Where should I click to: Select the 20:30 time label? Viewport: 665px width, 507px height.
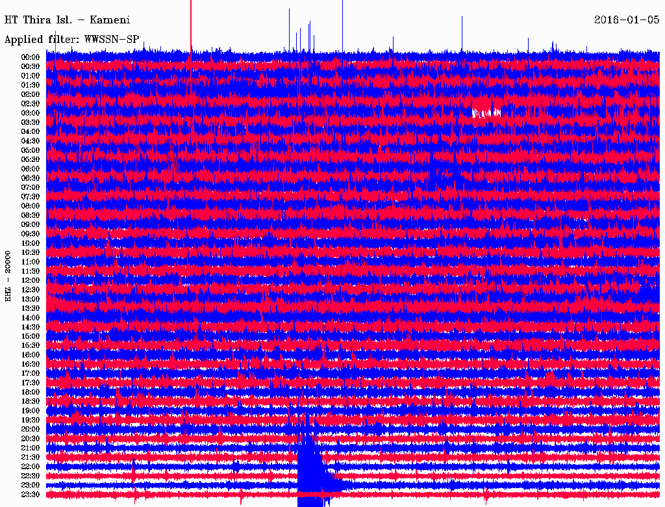click(x=31, y=438)
